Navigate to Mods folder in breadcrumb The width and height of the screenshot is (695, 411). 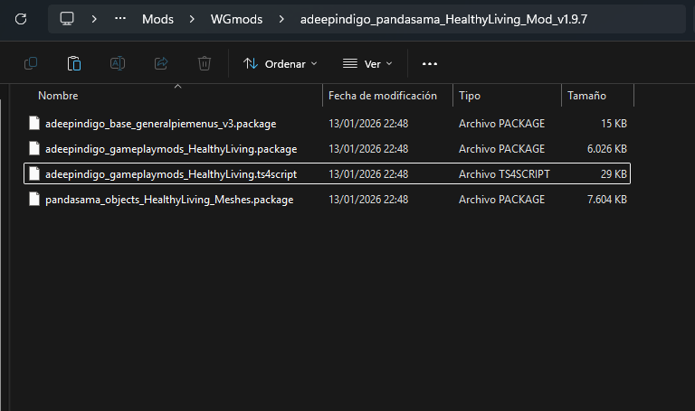[157, 18]
